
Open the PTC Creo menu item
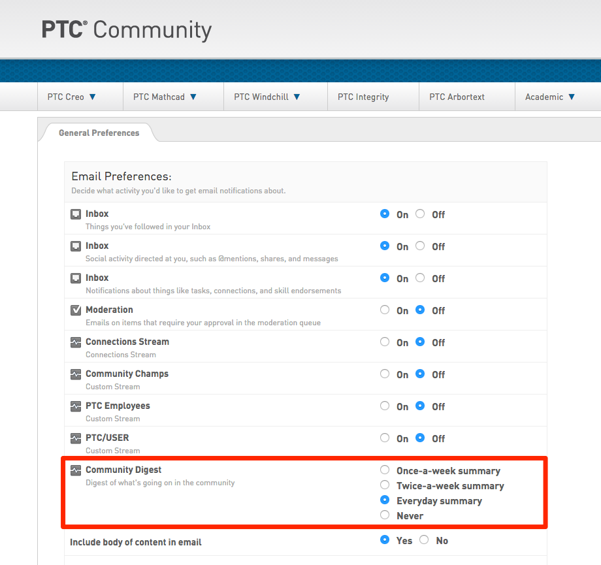pyautogui.click(x=65, y=97)
